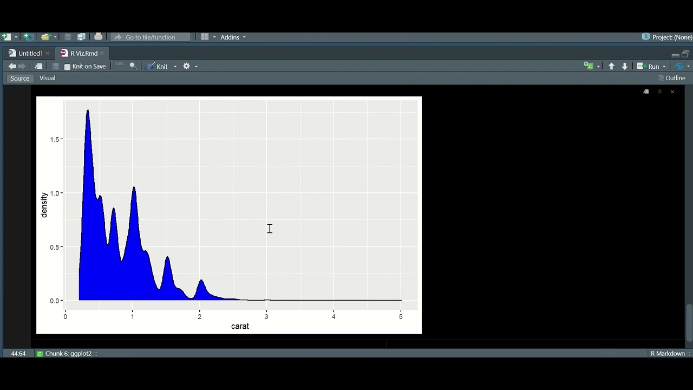Close the R Viz.Rmd tab

tap(102, 53)
